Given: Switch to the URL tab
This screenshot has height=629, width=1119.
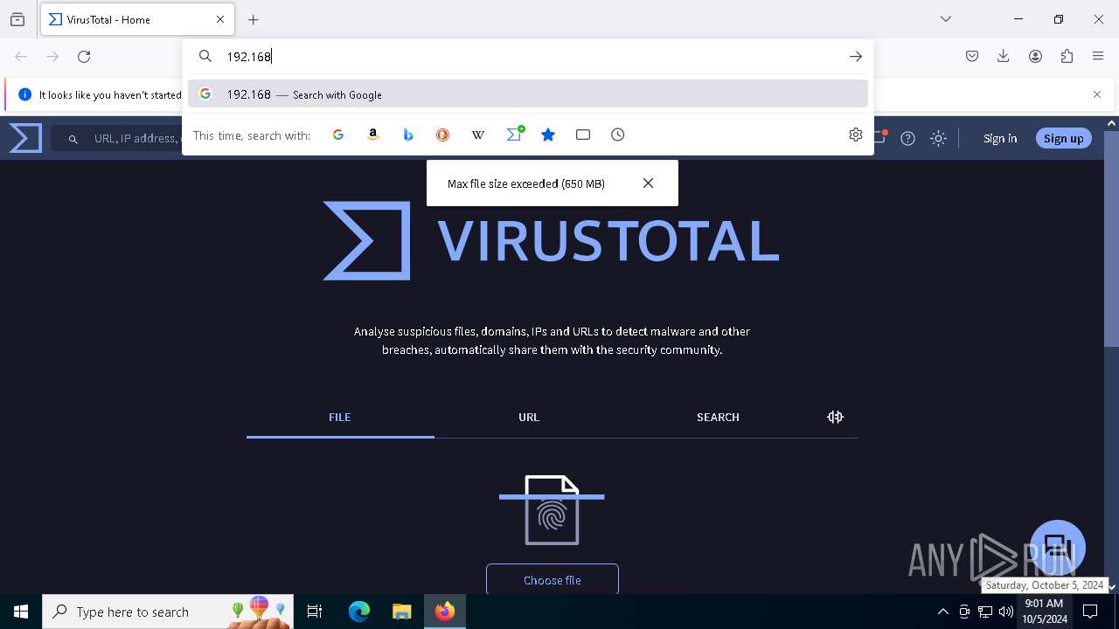Looking at the screenshot, I should coord(529,418).
